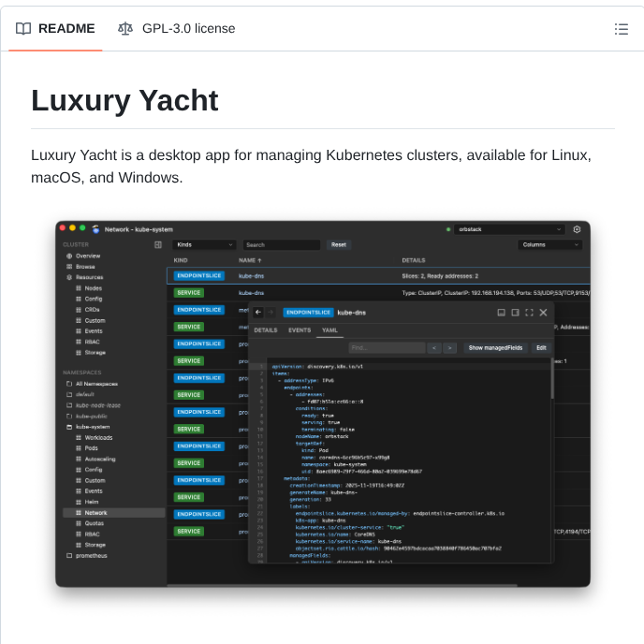Open Autoscaling under kube-system
This screenshot has height=644, width=644.
tap(100, 460)
